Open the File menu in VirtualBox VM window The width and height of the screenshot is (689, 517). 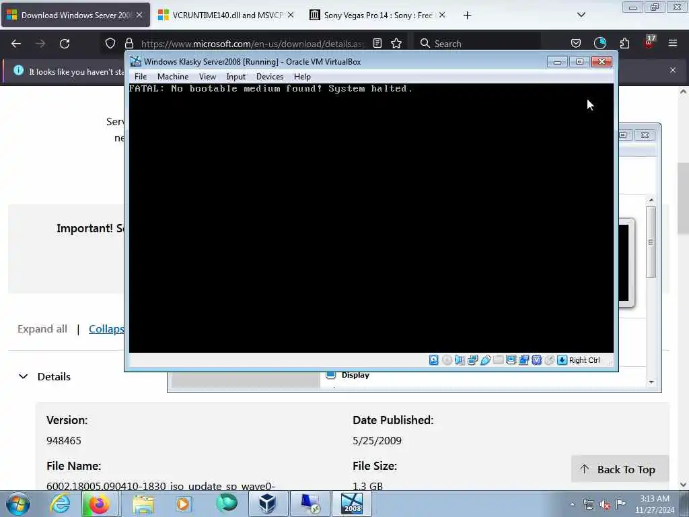pos(141,77)
